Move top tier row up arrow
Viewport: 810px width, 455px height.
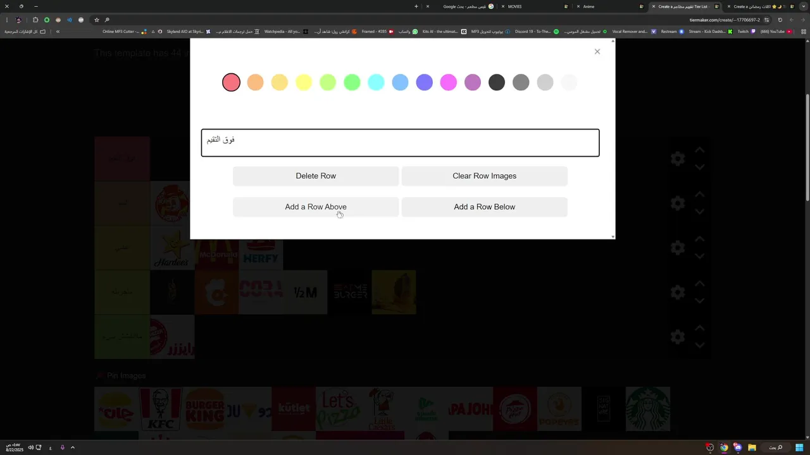[x=700, y=150]
